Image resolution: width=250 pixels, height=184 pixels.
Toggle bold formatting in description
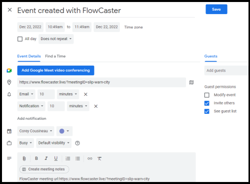pyautogui.click(x=36, y=158)
